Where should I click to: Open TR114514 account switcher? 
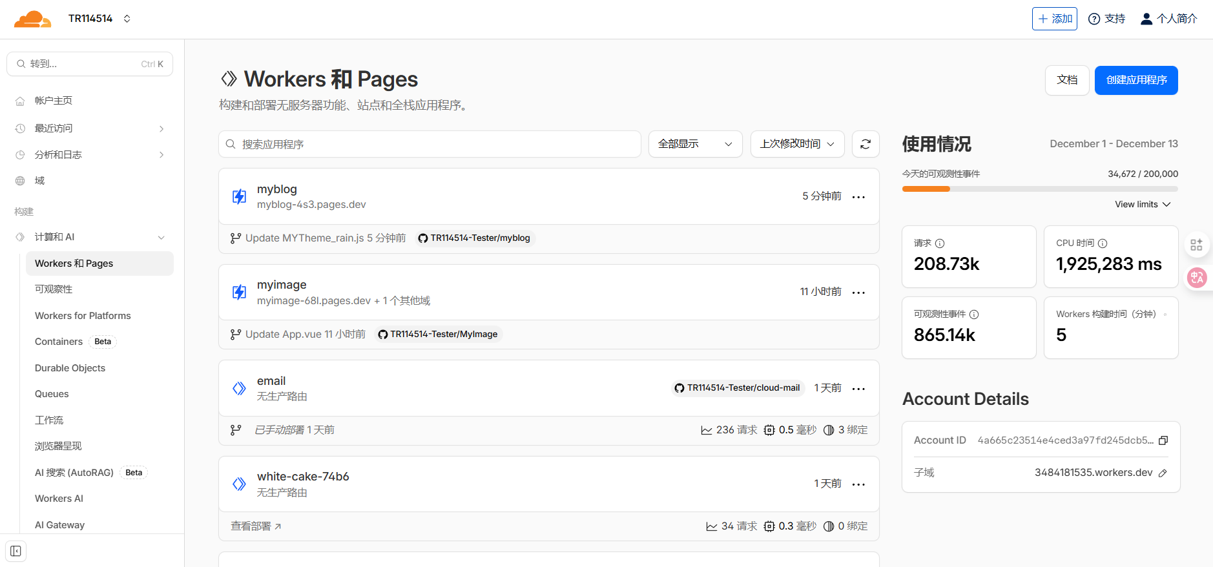(99, 19)
